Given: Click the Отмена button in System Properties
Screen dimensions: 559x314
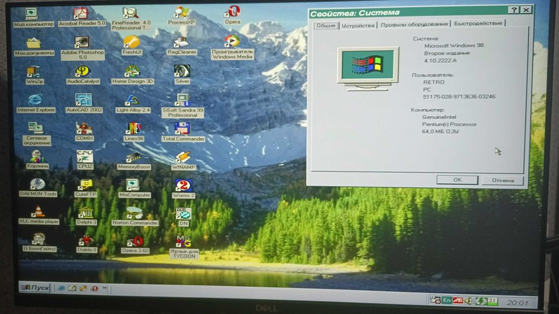Looking at the screenshot, I should (x=503, y=180).
